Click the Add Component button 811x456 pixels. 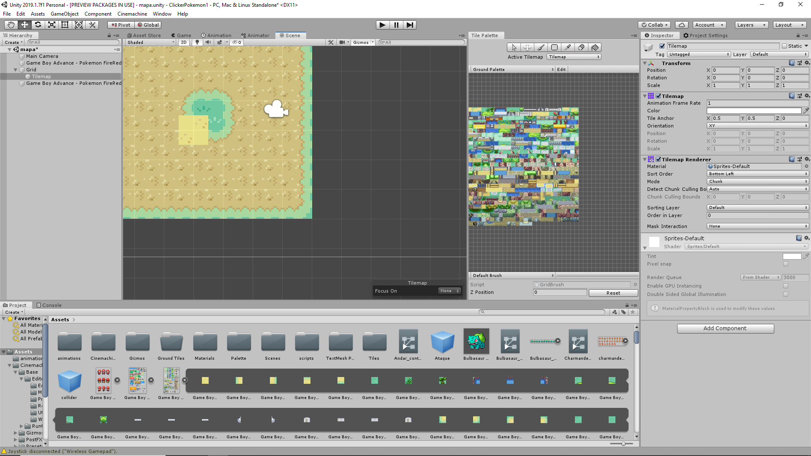coord(725,328)
